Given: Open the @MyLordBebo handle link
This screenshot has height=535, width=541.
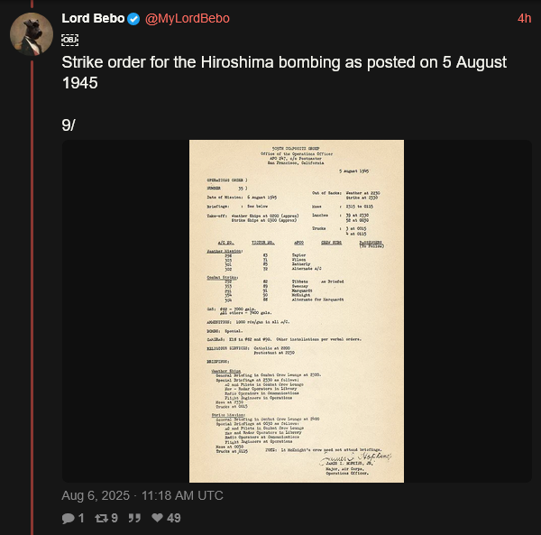Looking at the screenshot, I should pos(188,19).
